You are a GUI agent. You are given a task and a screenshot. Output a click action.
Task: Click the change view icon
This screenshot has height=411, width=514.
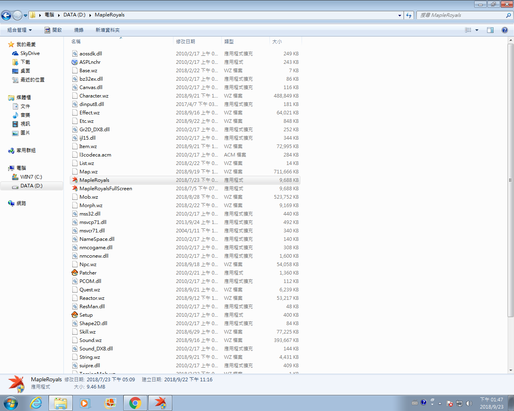[x=468, y=30]
